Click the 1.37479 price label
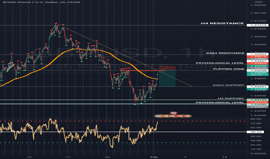This screenshot has height=159, width=270. 258,25
